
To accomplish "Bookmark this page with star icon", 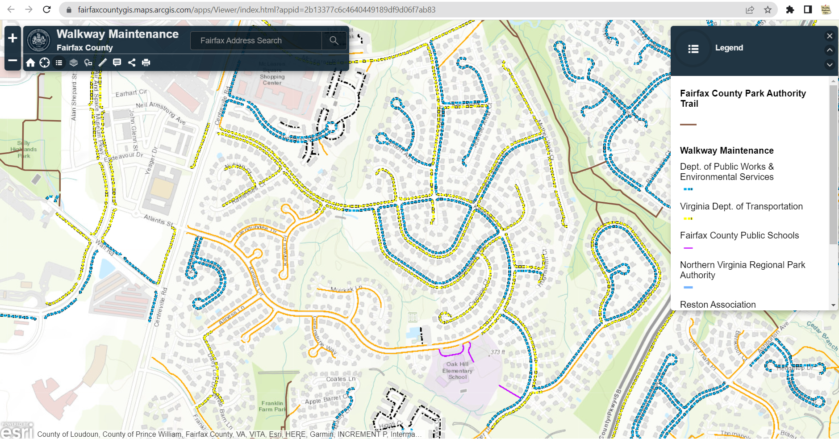I will coord(768,9).
